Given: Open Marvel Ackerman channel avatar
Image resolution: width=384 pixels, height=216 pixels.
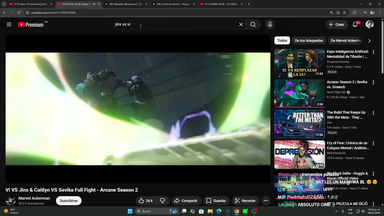Looking at the screenshot, I should click(10, 201).
